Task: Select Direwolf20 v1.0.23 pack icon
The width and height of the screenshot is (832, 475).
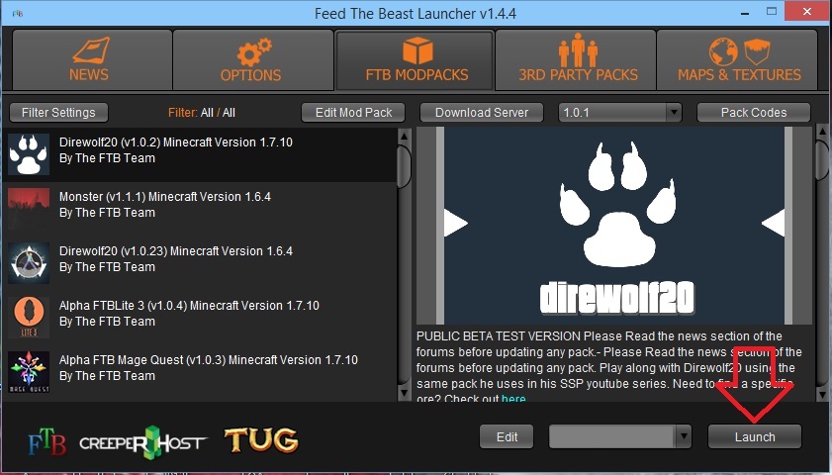Action: pos(29,263)
